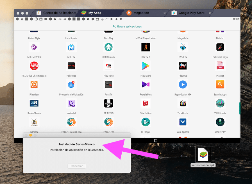Open the Proveedor de Ubicación app
Viewport: 252px width, 184px height.
71,85
